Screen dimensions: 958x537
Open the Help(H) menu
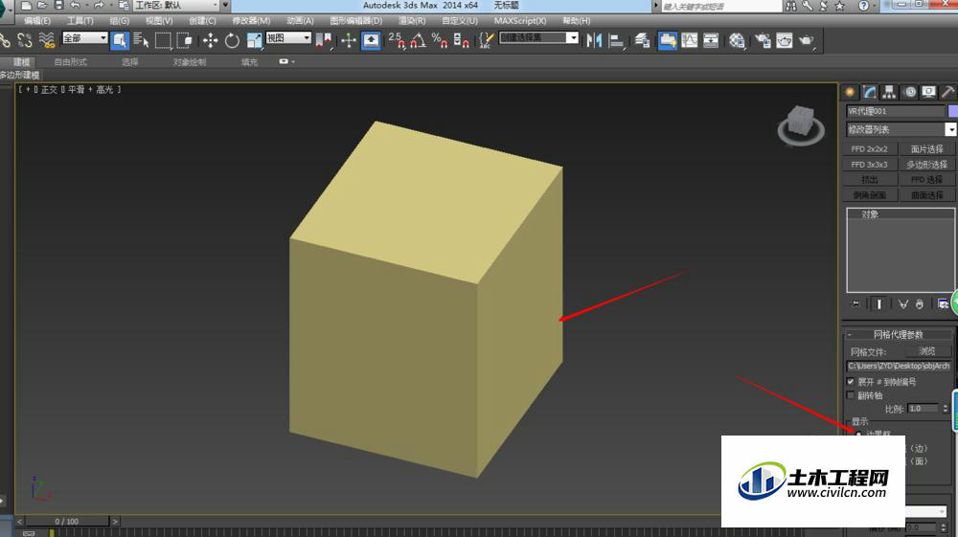[x=576, y=21]
